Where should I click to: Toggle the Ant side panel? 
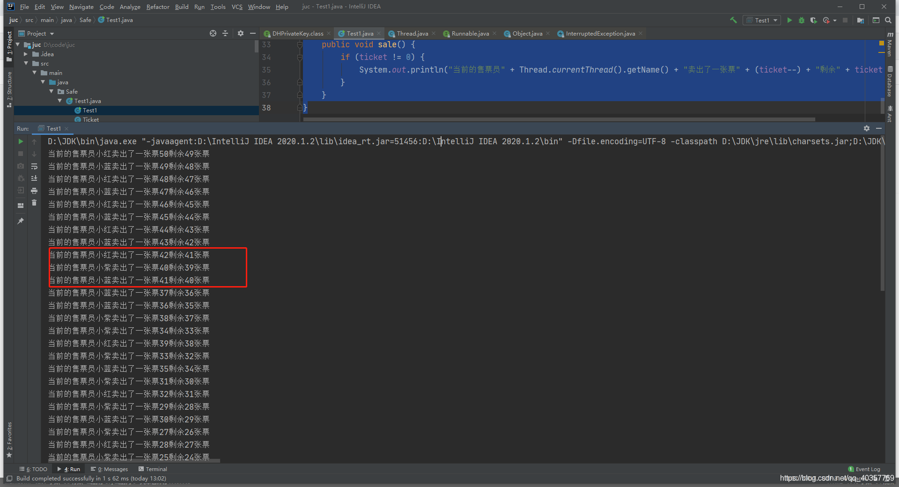tap(890, 114)
